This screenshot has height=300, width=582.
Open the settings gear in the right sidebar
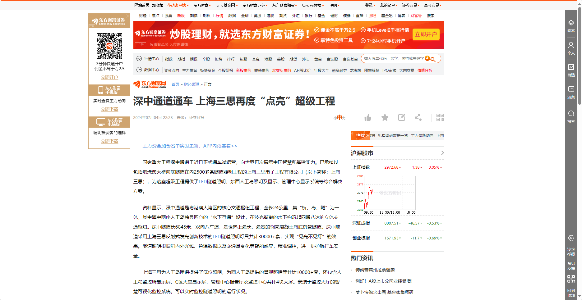571,238
